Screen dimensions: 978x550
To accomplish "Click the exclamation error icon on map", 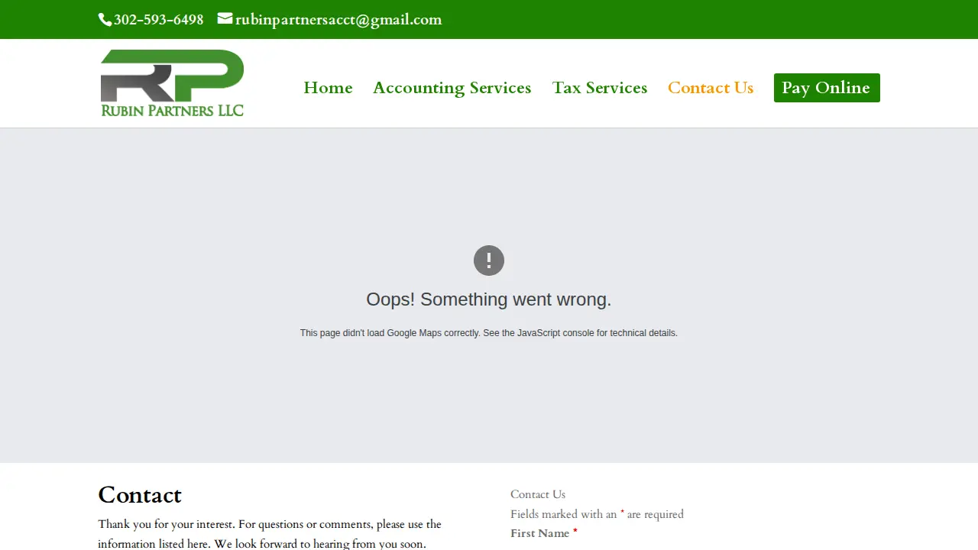I will pyautogui.click(x=489, y=260).
